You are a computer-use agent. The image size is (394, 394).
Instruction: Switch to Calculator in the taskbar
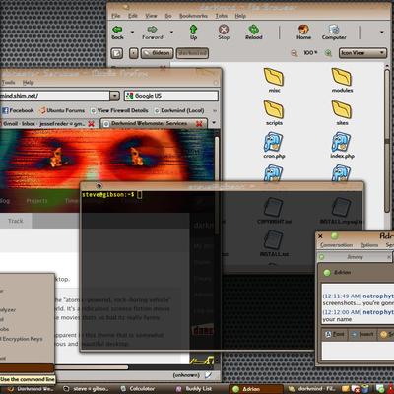pyautogui.click(x=138, y=389)
